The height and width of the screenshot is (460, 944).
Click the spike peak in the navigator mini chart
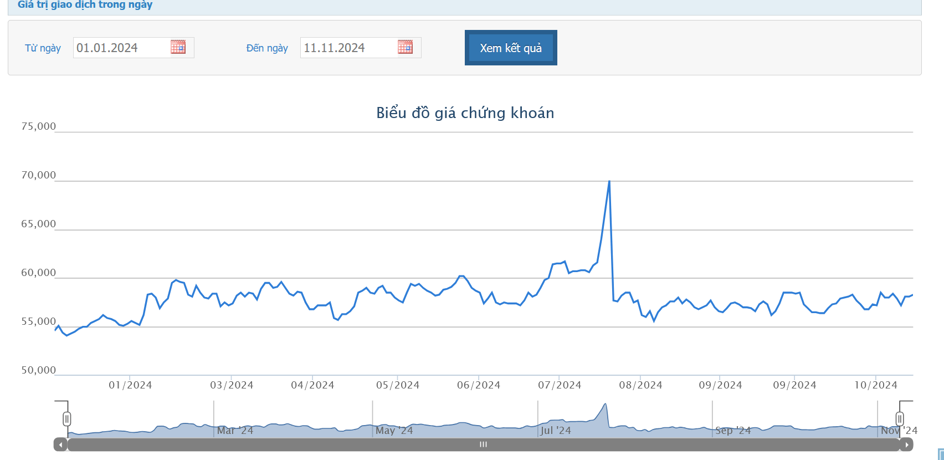coord(606,404)
